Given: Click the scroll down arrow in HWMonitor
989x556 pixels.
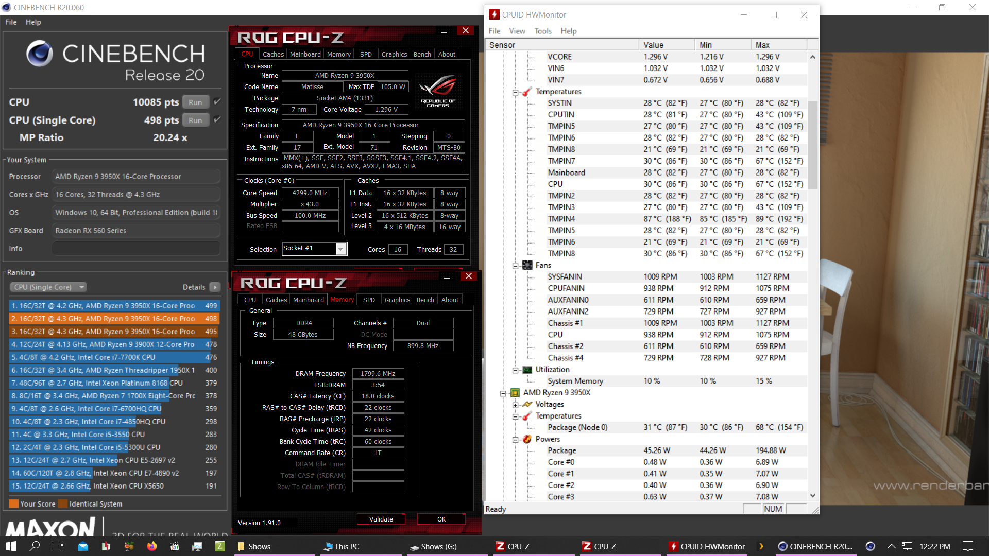Looking at the screenshot, I should pos(813,496).
